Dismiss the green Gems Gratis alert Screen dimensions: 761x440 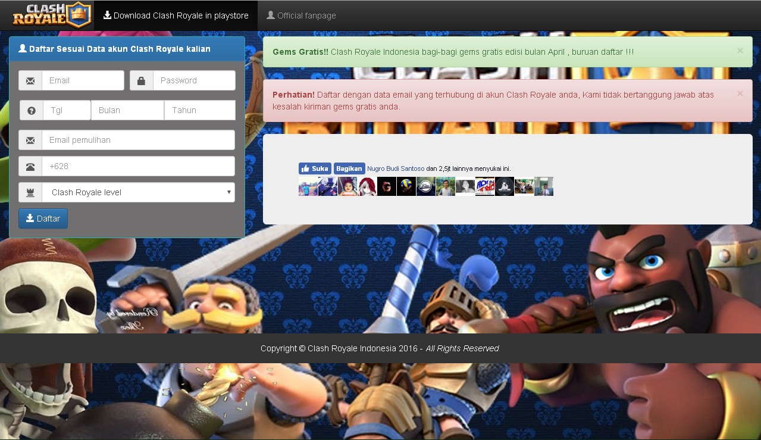click(740, 51)
